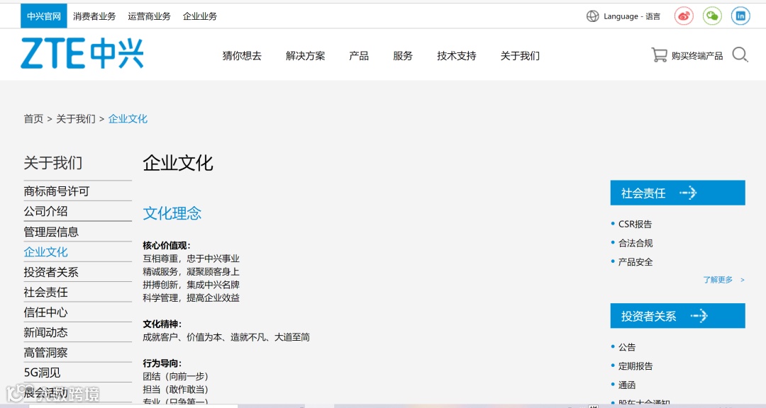
Task: Open 信任中心 in sidebar
Action: tap(45, 312)
